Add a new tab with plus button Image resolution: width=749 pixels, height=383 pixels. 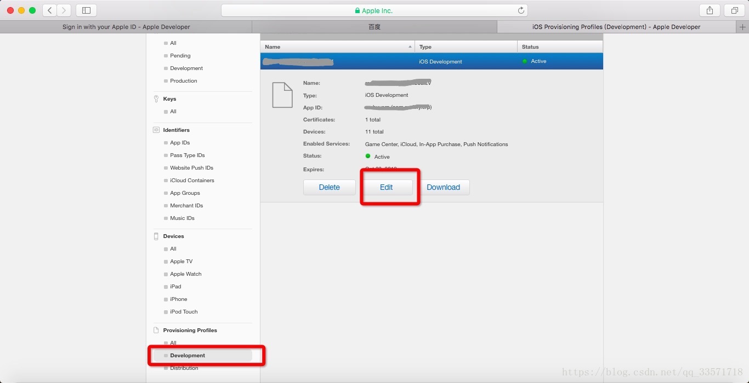coord(743,26)
